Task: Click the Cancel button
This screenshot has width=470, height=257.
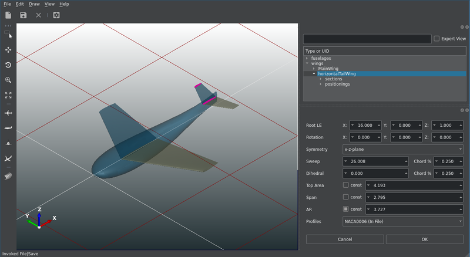Action: pyautogui.click(x=345, y=239)
